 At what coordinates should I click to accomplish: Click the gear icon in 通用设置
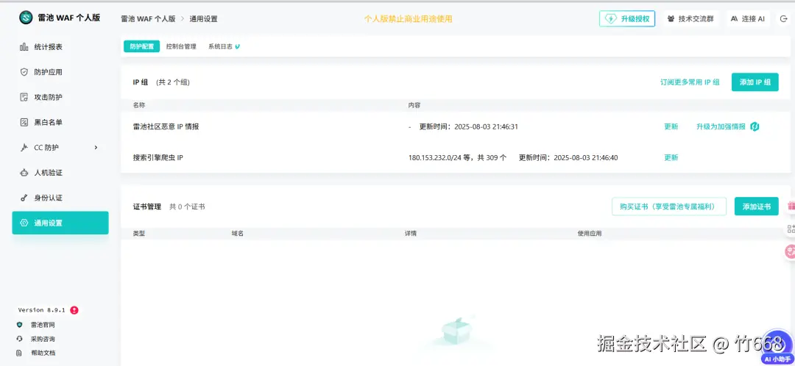[24, 223]
